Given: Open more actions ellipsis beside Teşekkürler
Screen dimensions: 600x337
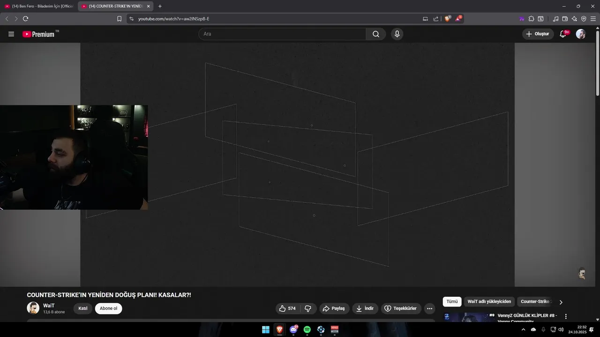Looking at the screenshot, I should 429,308.
